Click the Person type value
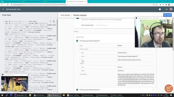This screenshot has height=97, width=174. point(120,67)
